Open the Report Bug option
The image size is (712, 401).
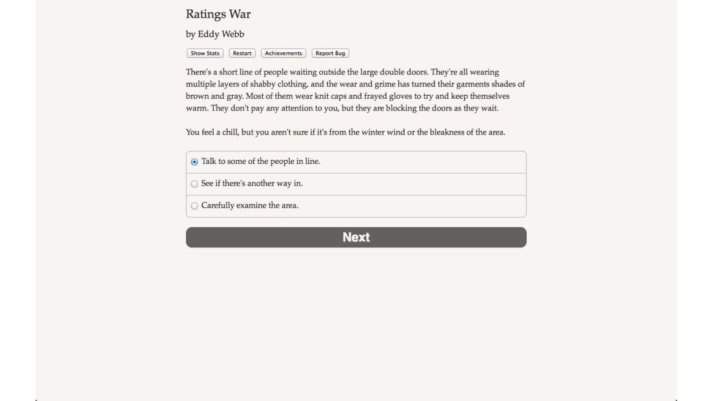click(330, 53)
